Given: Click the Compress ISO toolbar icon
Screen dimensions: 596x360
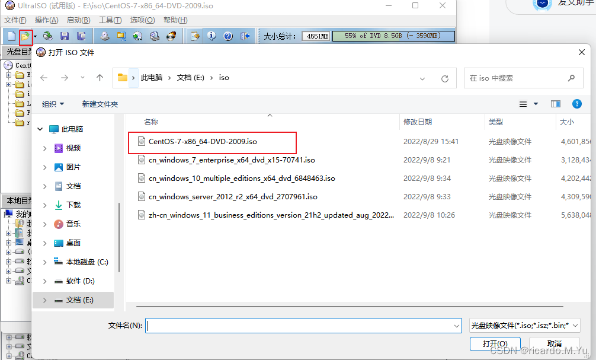Looking at the screenshot, I should 121,36.
